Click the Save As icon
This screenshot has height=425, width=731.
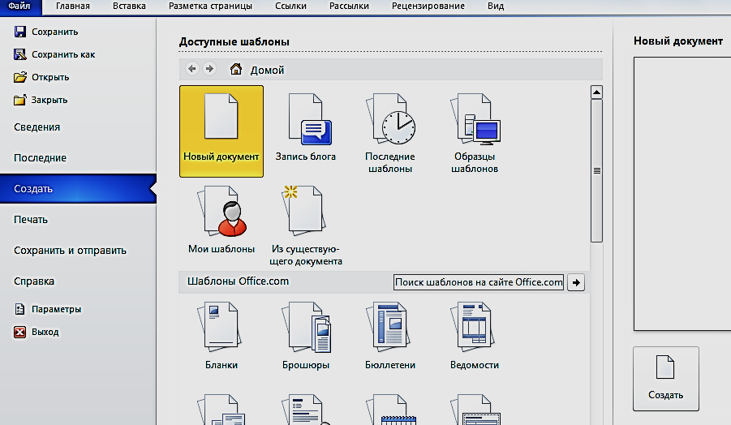[x=20, y=54]
